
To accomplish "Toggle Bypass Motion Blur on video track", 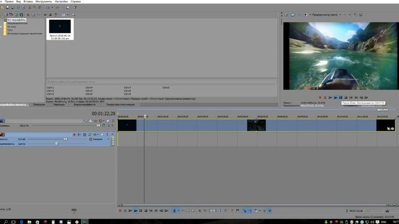I will click(x=85, y=121).
